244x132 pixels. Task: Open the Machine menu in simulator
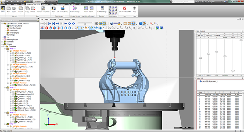(x=52, y=19)
